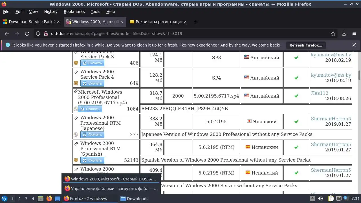Click Скачать for Professional RTM (Japanese)

click(x=92, y=134)
